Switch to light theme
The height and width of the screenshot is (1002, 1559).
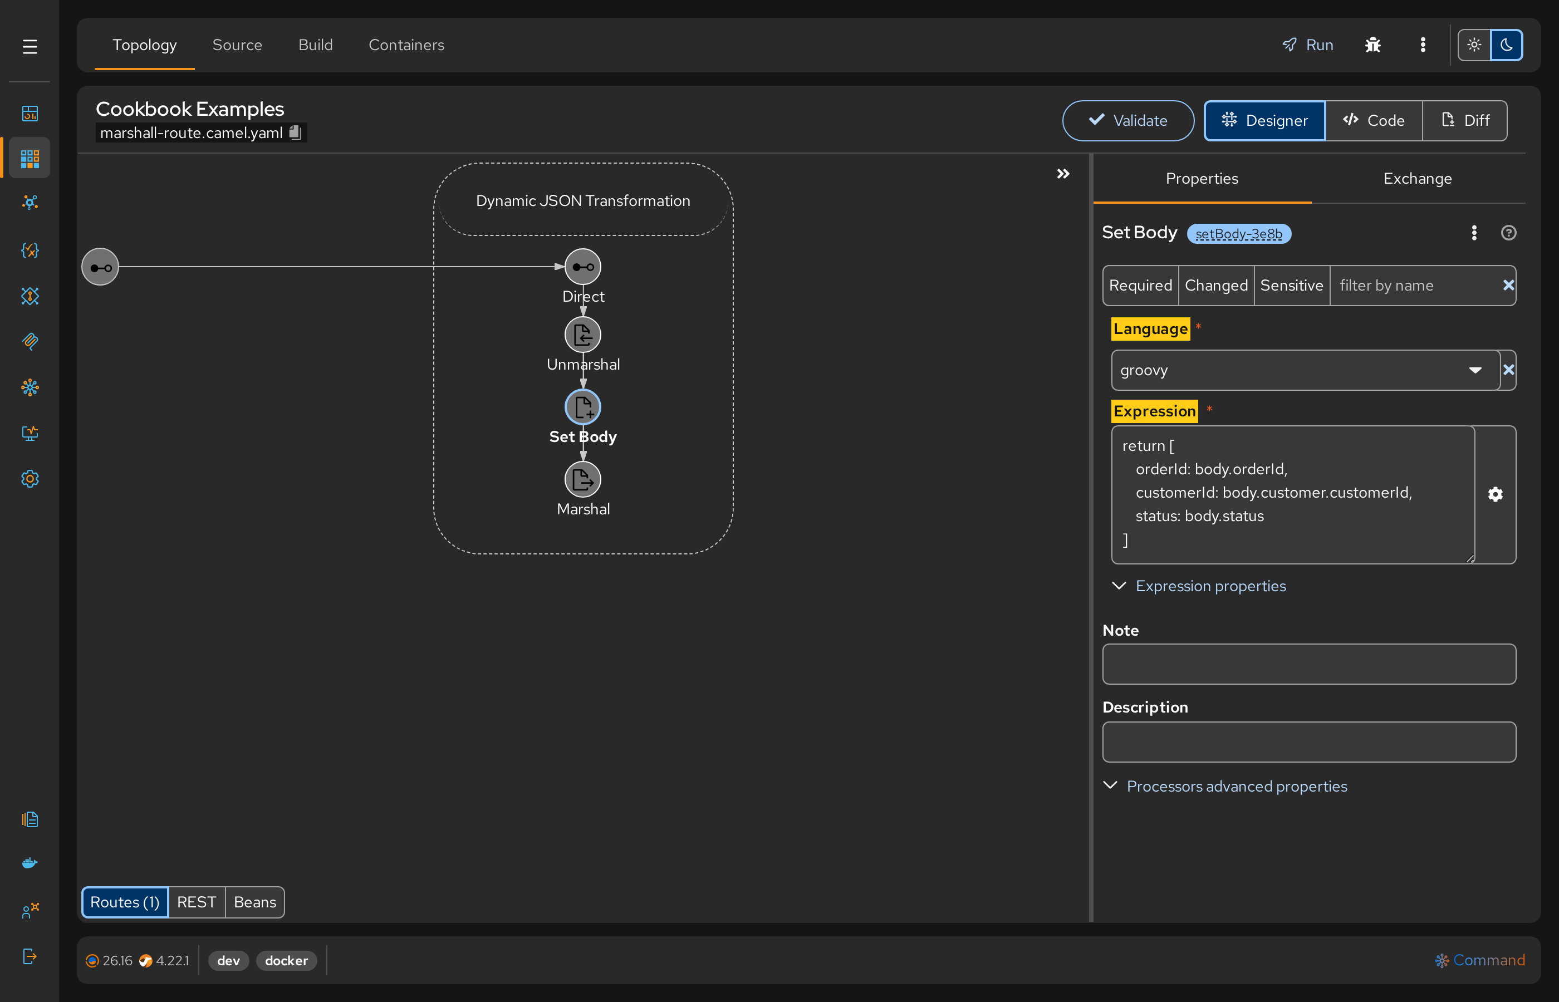click(x=1474, y=45)
